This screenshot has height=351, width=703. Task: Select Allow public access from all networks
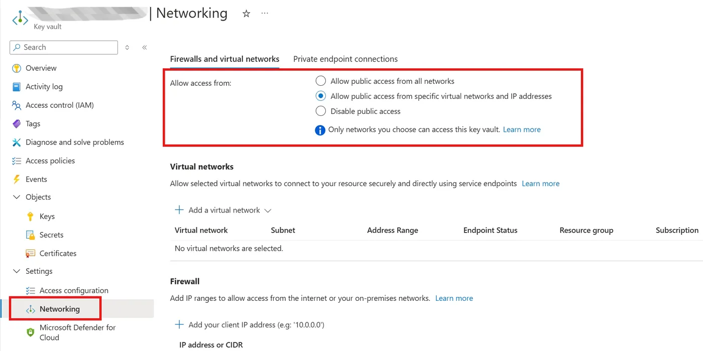320,81
